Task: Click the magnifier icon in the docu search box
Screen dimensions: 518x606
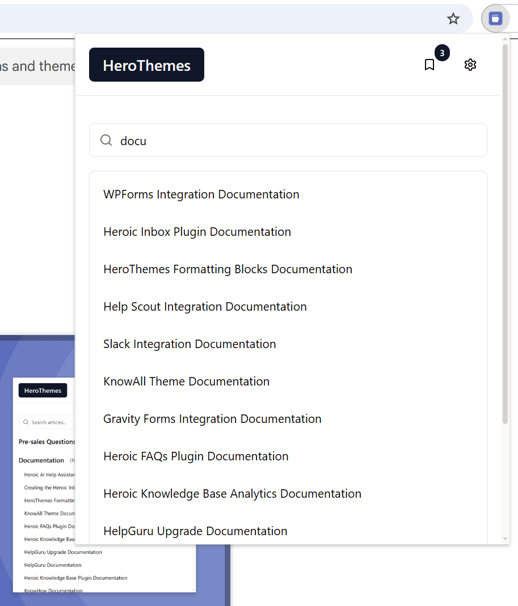Action: 106,140
